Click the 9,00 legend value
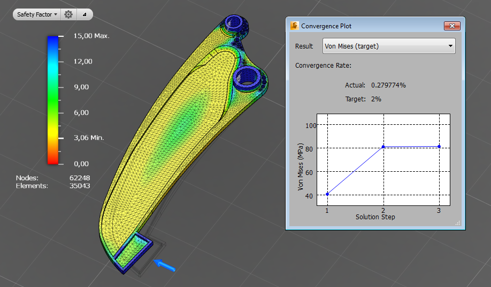491x287 pixels. (81, 87)
